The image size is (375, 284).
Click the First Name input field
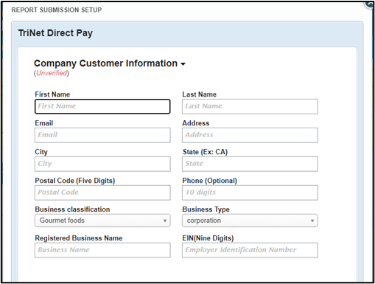[x=102, y=106]
